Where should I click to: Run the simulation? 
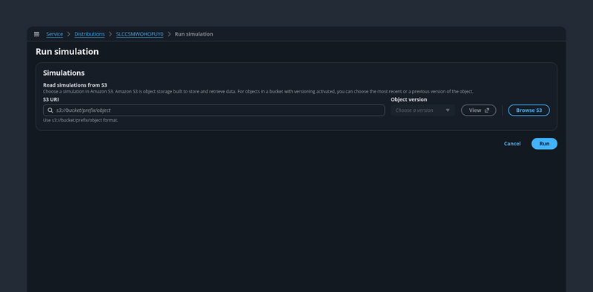pyautogui.click(x=544, y=144)
